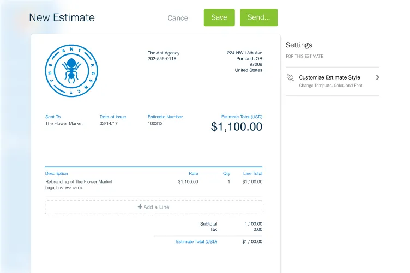Click the paintbrush Customize Style icon

coord(290,78)
